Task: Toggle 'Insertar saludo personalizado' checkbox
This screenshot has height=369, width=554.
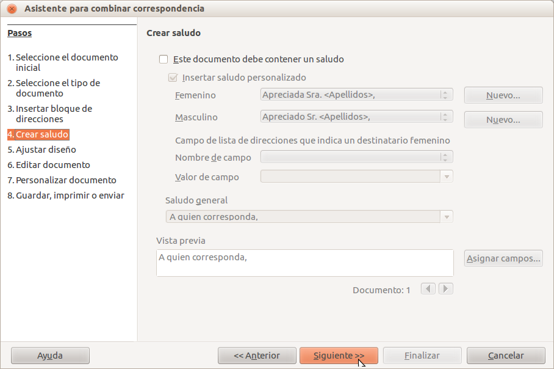Action: (x=172, y=78)
